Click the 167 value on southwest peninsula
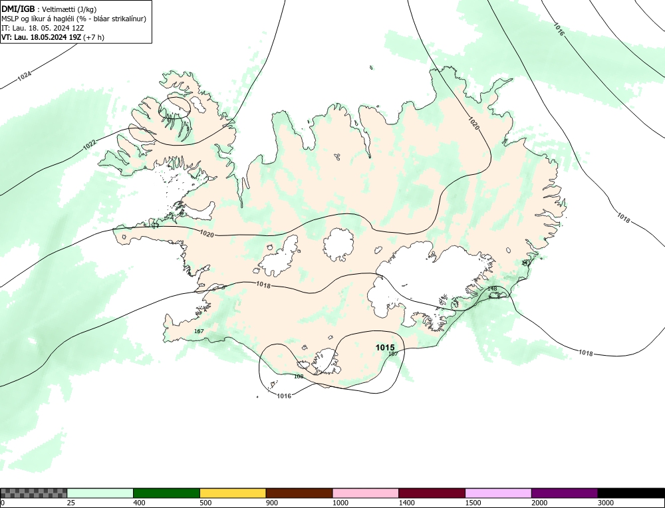The image size is (665, 508). 199,331
